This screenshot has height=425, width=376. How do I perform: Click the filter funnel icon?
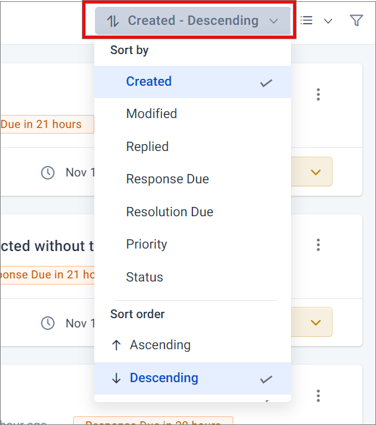pos(356,21)
